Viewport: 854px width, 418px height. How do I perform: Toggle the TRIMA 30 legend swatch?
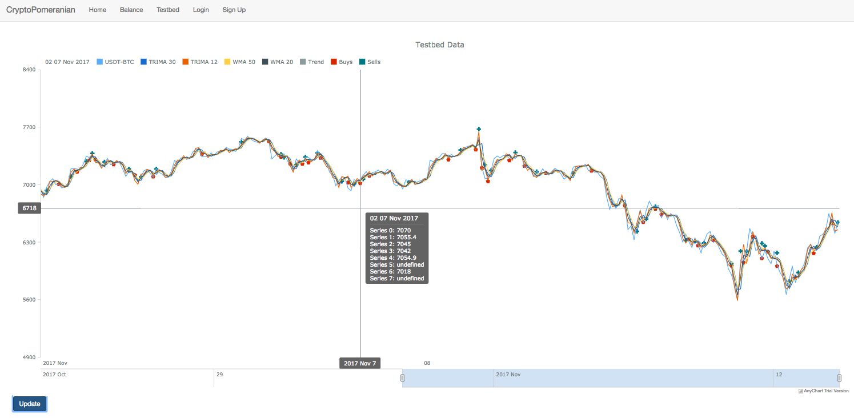[144, 62]
